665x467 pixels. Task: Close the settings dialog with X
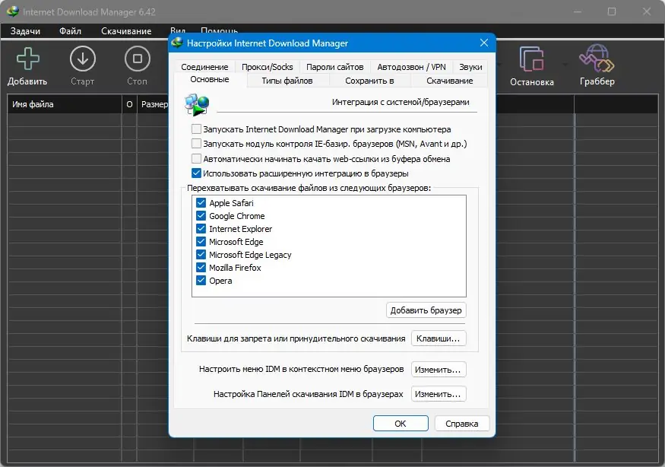tap(484, 43)
